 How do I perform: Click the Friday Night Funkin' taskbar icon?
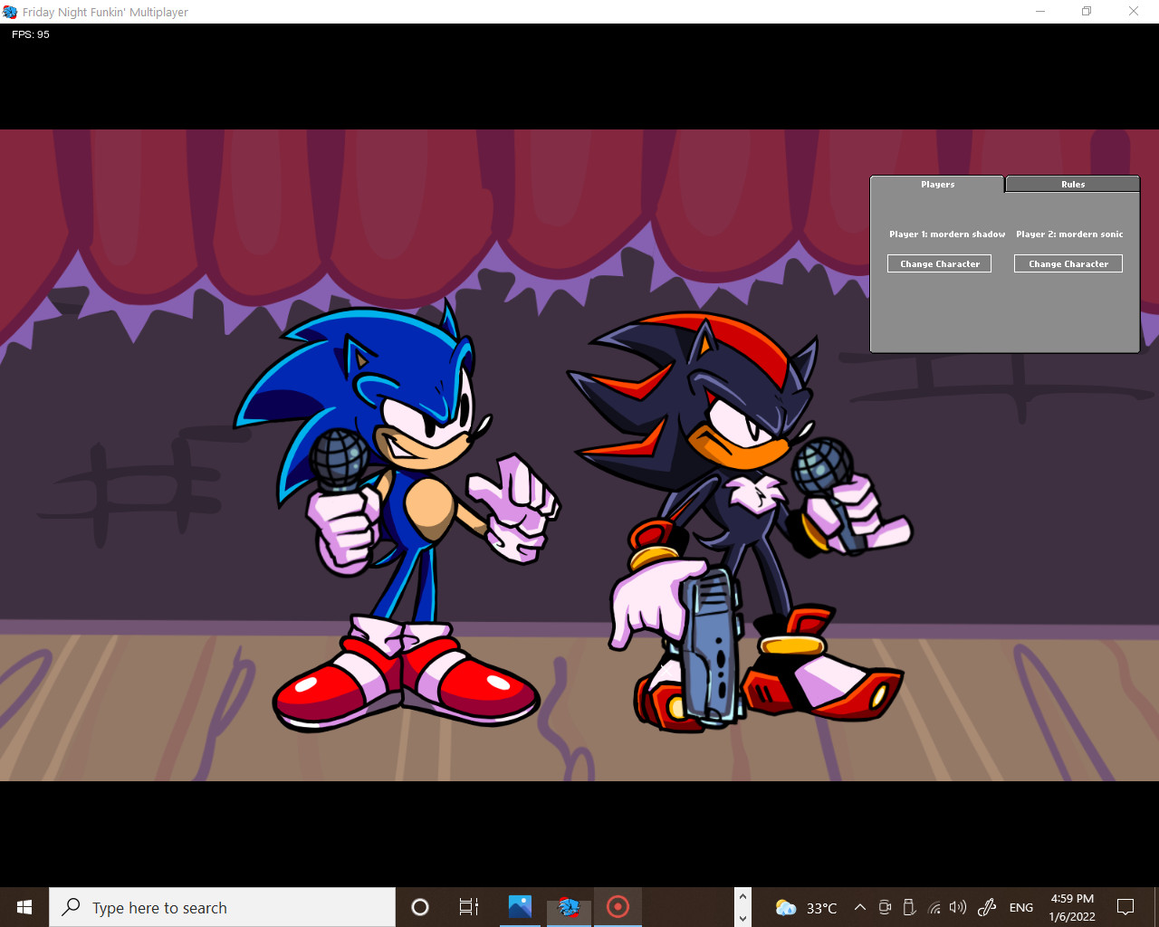pyautogui.click(x=569, y=907)
